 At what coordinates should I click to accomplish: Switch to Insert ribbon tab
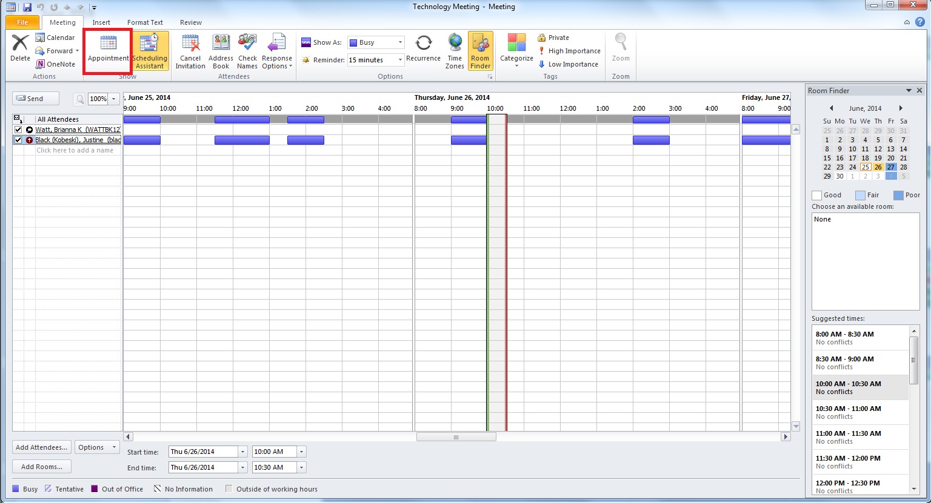[x=101, y=22]
